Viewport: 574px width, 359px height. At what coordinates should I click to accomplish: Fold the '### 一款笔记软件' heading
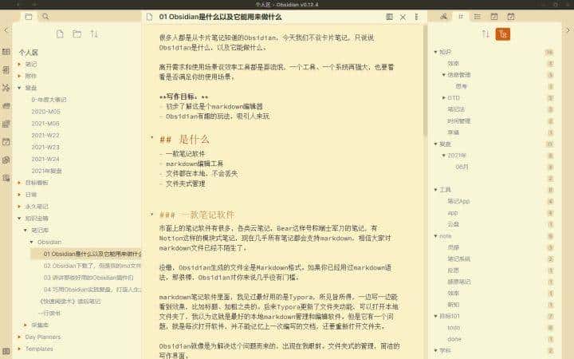point(151,215)
